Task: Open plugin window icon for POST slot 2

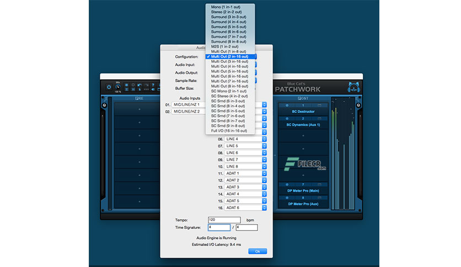Action: 319,119
